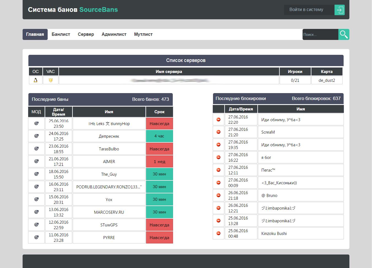The image size is (372, 268).
Task: Open ban entry TarasBulbo
Action: tap(109, 149)
